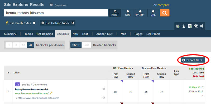Viewport: 211px width, 104px height.
Task: Click the purple corner marker in the Domain Trust Flow cell
Action: click(152, 81)
